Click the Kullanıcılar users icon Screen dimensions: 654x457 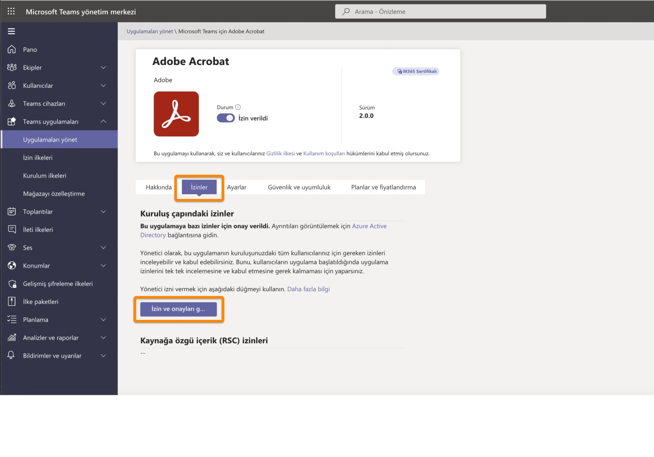click(x=12, y=85)
